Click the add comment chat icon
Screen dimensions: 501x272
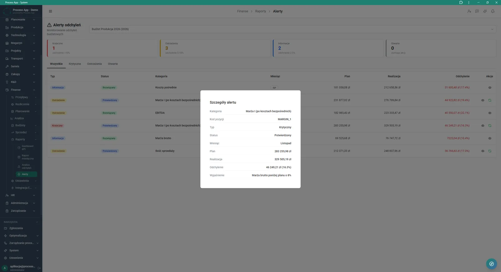[477, 11]
